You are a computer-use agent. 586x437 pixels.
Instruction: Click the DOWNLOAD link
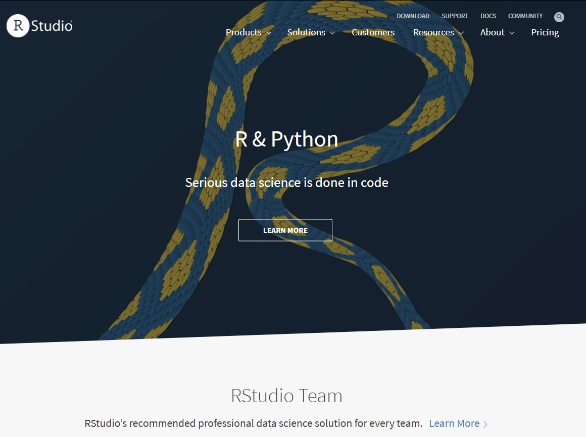pyautogui.click(x=413, y=16)
